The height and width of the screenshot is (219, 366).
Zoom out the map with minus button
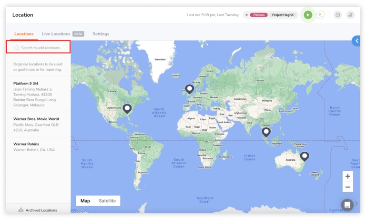click(x=347, y=187)
